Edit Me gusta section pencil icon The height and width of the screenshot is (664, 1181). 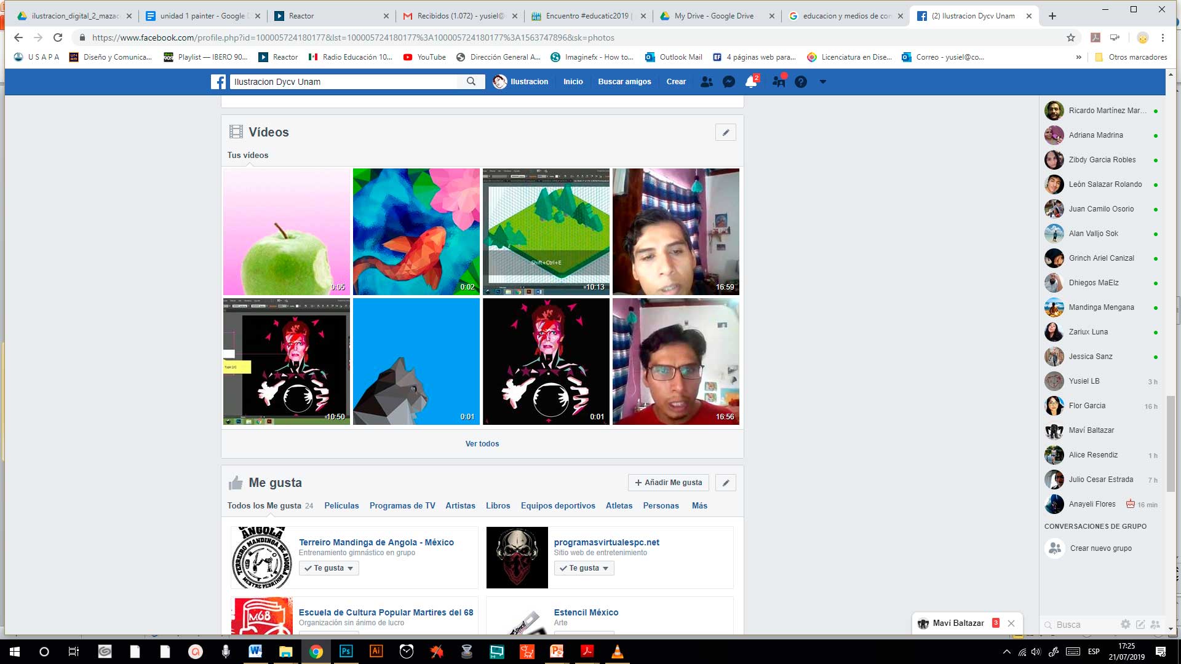pos(726,483)
